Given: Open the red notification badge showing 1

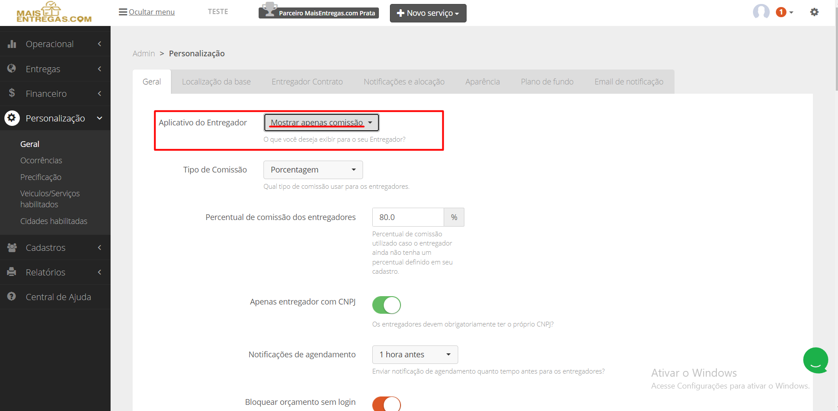Looking at the screenshot, I should [781, 12].
